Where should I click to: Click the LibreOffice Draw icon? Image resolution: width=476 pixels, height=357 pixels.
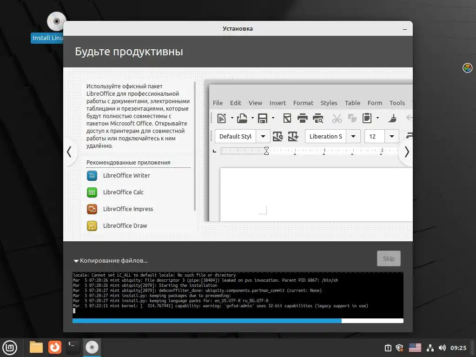[x=92, y=225]
